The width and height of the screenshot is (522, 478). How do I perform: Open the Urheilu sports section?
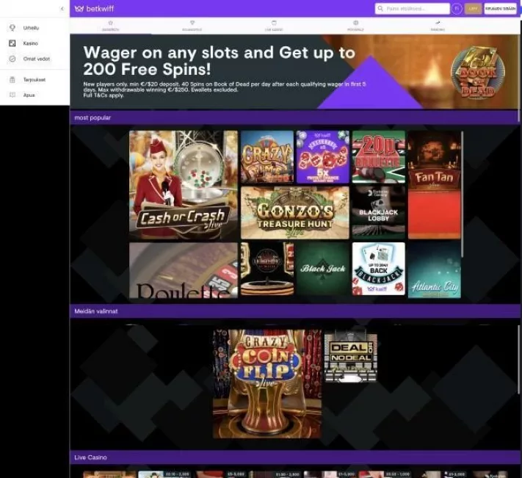coord(31,28)
